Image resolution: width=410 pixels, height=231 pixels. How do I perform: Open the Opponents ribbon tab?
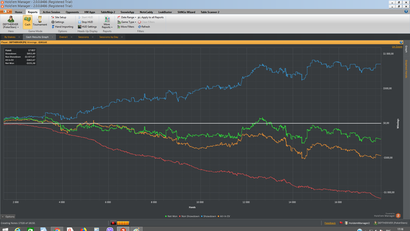click(x=72, y=12)
